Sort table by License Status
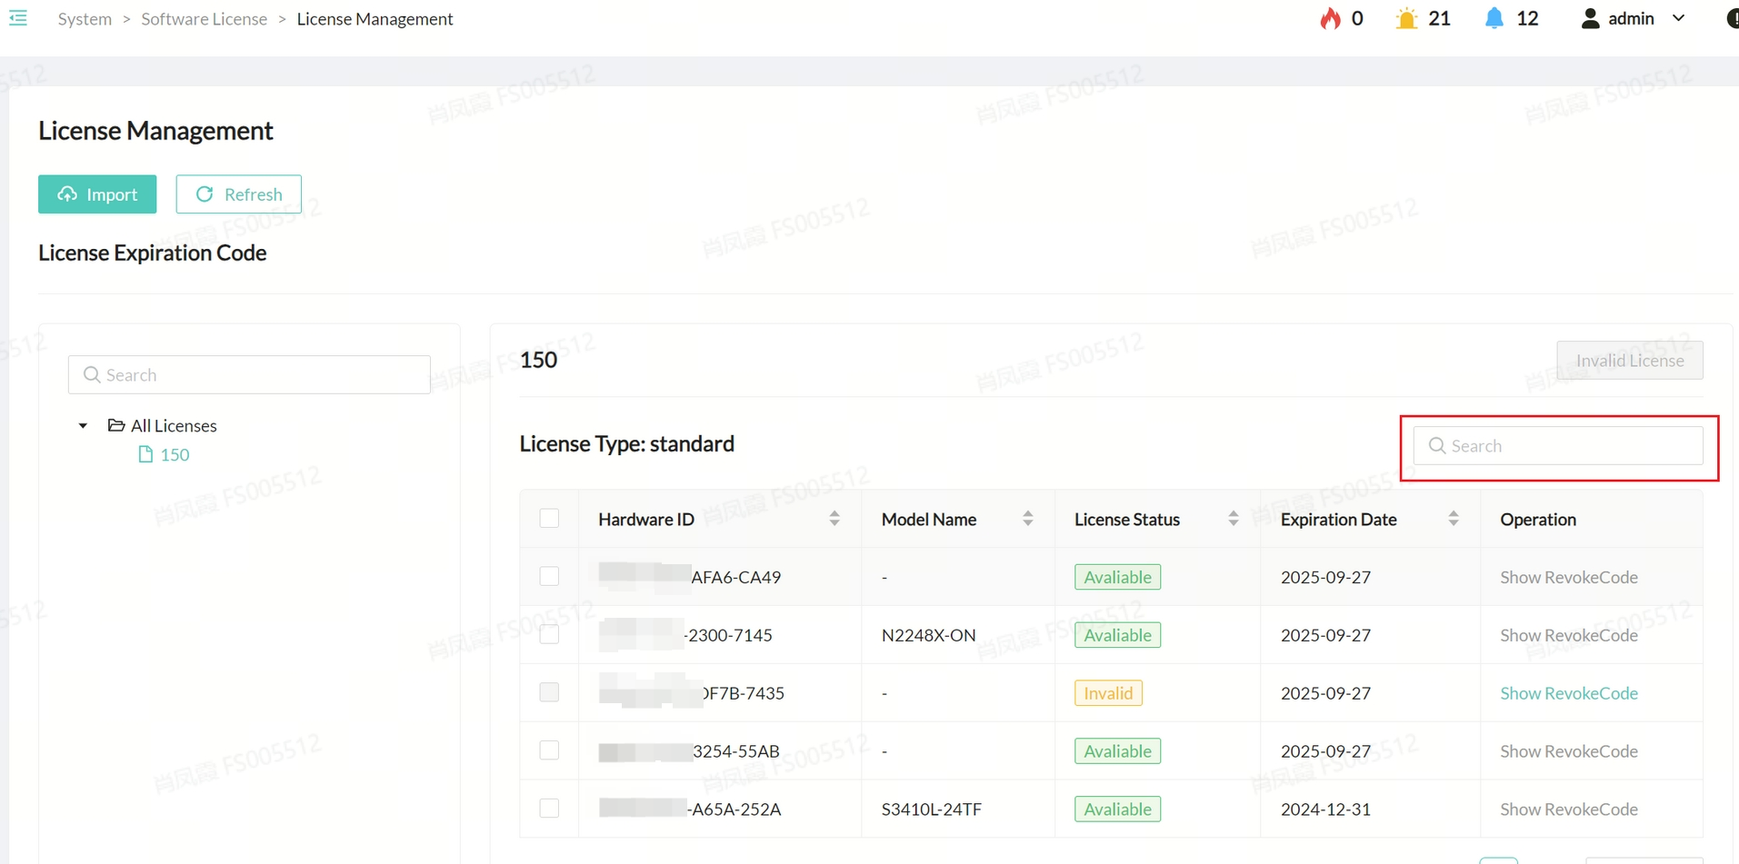The image size is (1739, 864). (x=1233, y=519)
